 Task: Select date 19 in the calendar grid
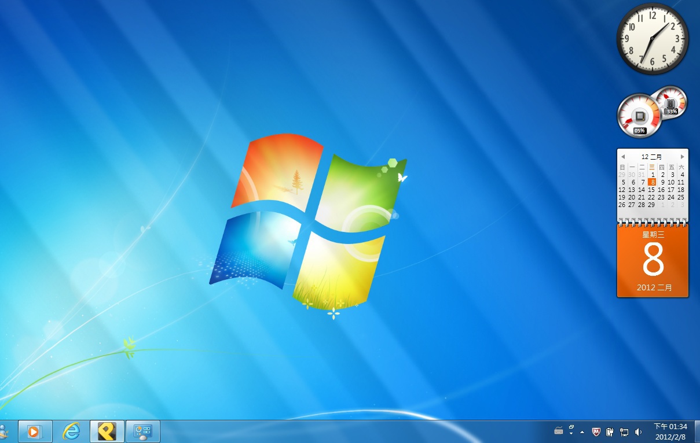[623, 197]
